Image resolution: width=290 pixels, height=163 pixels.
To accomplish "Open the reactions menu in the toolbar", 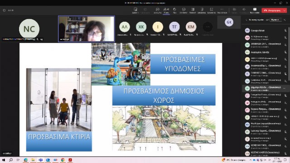I will coord(184,10).
